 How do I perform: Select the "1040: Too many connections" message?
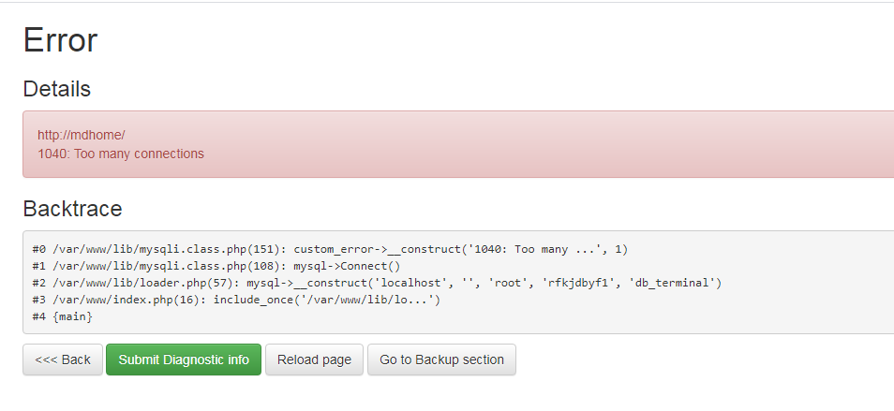pyautogui.click(x=120, y=154)
